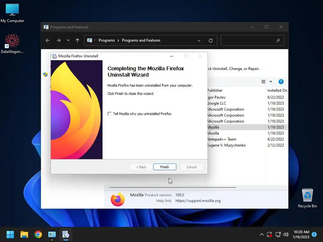Image resolution: width=323 pixels, height=242 pixels.
Task: Select the Igor Pavlov publisher row
Action: (216, 97)
